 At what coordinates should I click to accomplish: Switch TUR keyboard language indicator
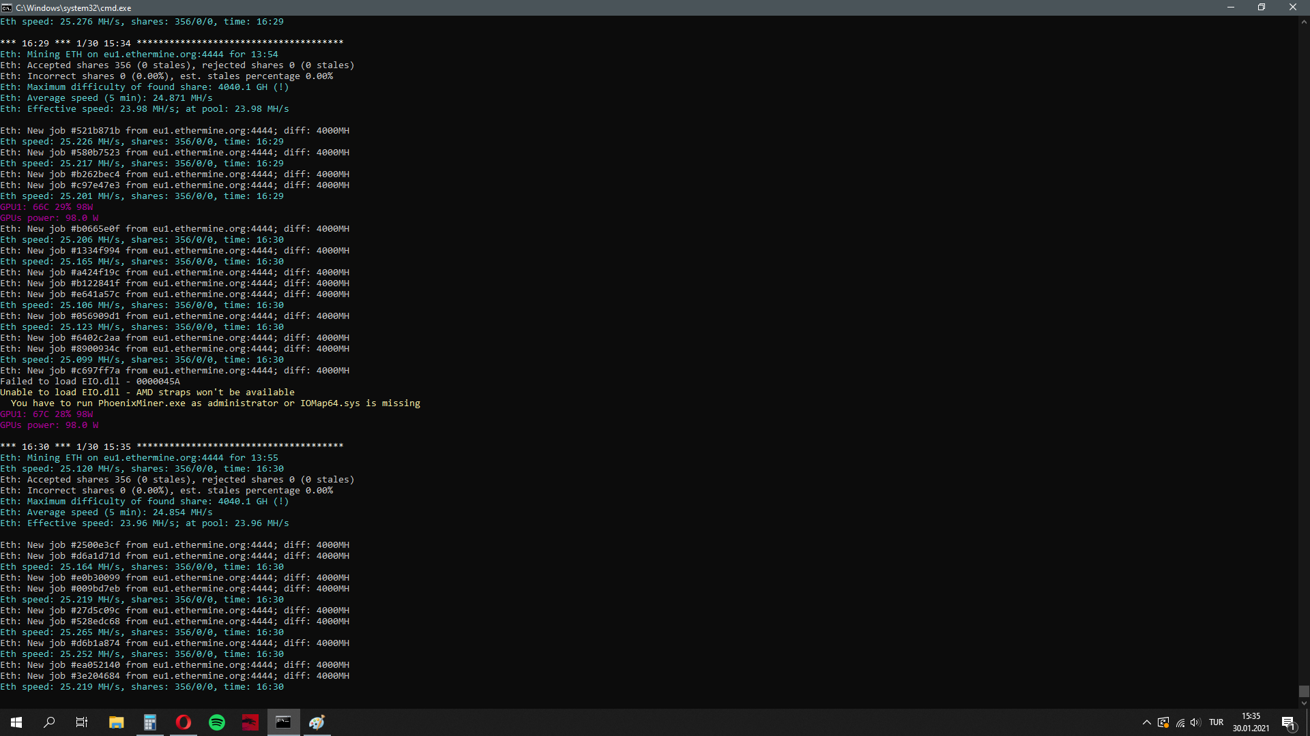click(x=1217, y=722)
